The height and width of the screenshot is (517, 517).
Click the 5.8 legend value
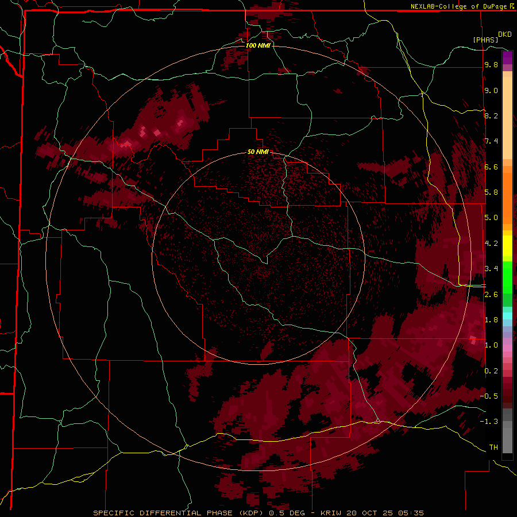click(491, 192)
